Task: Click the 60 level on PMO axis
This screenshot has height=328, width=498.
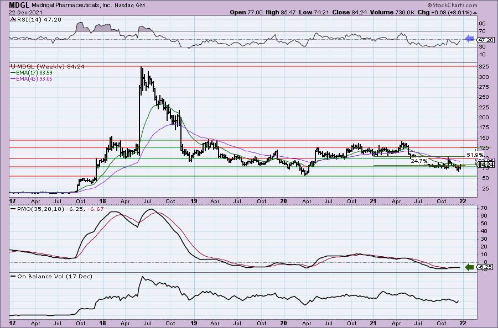Action: point(483,216)
